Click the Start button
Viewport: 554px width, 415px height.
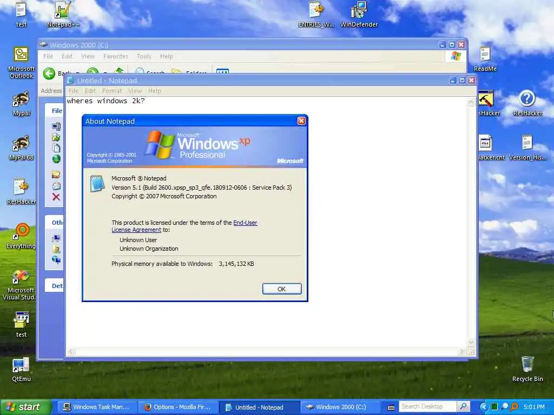pyautogui.click(x=25, y=407)
